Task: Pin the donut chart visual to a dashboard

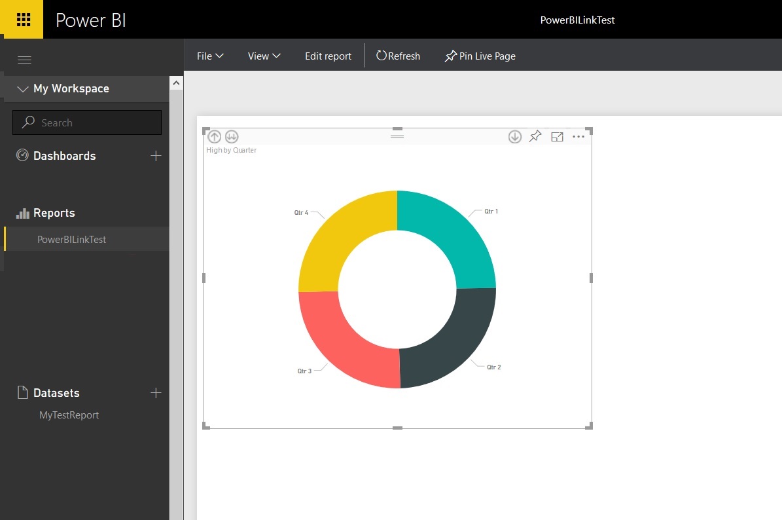Action: (x=535, y=136)
